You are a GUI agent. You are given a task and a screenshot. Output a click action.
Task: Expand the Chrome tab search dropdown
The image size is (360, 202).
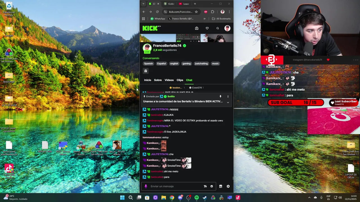143,4
